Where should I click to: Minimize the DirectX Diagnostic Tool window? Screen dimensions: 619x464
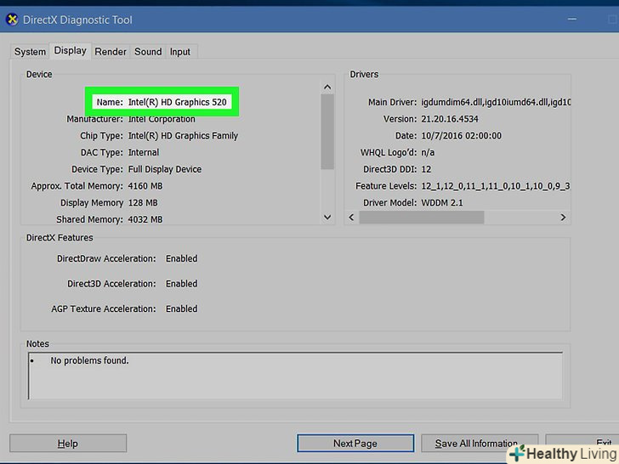[x=572, y=19]
